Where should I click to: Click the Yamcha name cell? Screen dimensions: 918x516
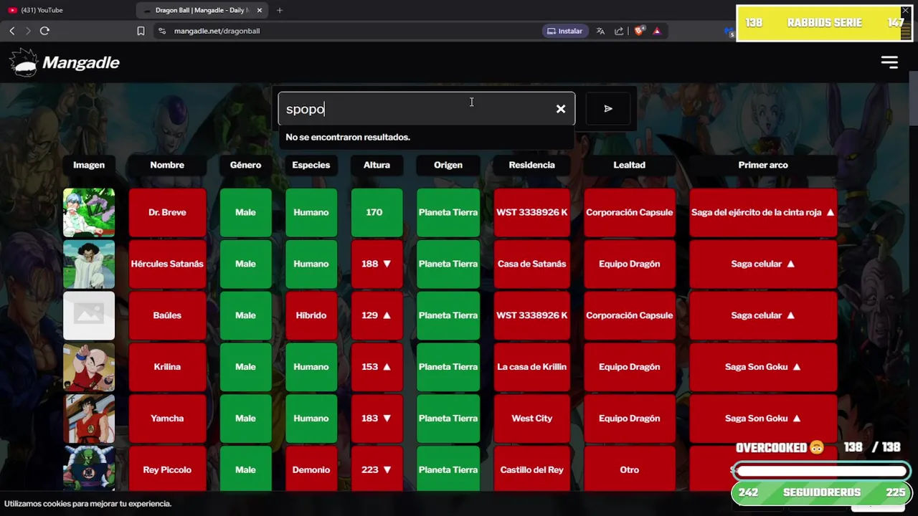pyautogui.click(x=167, y=419)
